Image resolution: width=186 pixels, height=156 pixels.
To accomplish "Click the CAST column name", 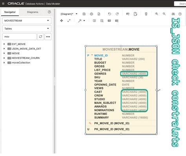I will point(98,92).
